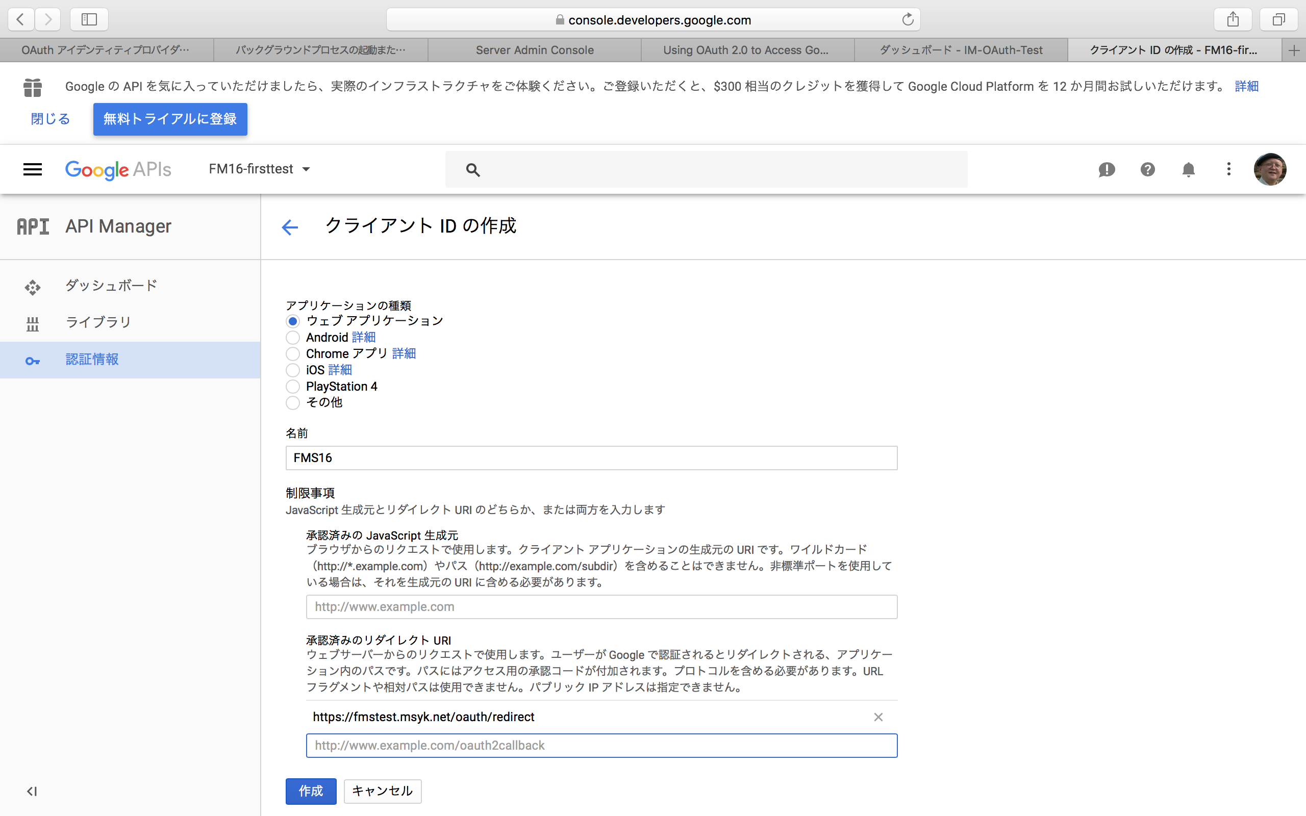Click the https://fmstest.msyk.net/oauth/redirect entry
The width and height of the screenshot is (1306, 816).
click(x=423, y=717)
